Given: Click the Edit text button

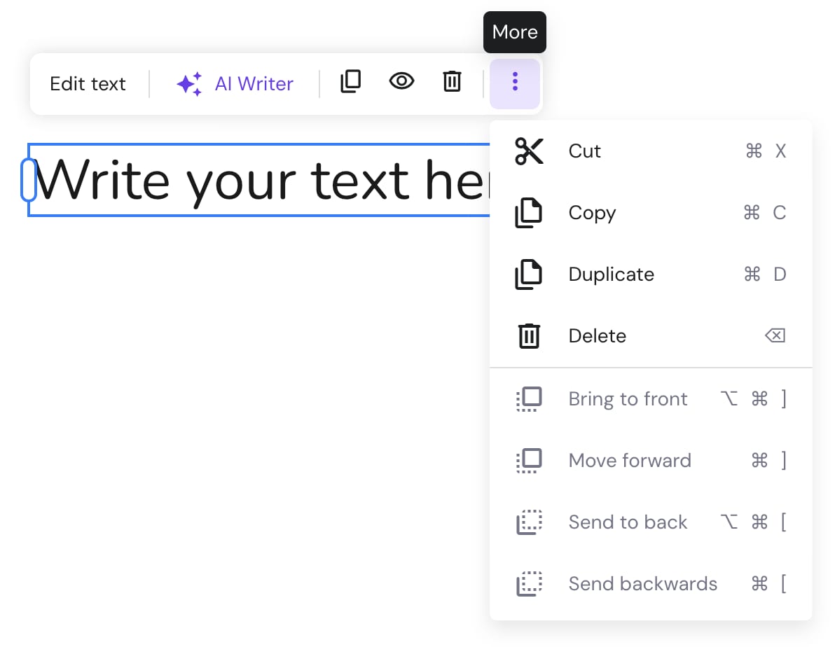Looking at the screenshot, I should point(88,83).
